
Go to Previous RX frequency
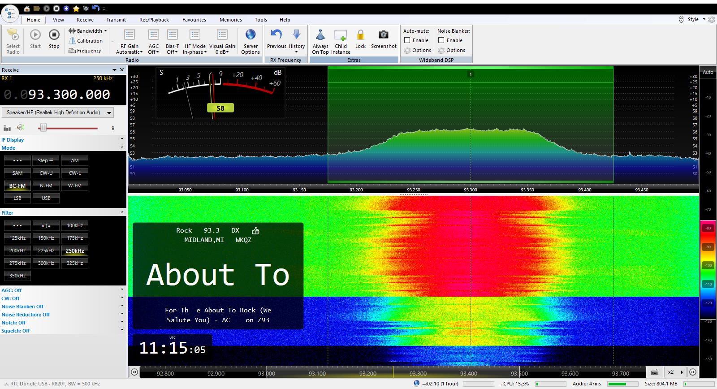(276, 35)
